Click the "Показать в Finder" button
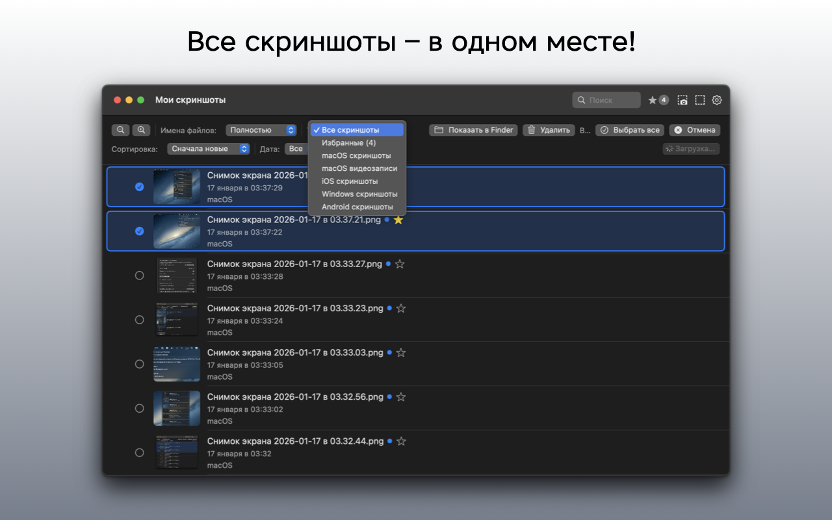 (x=473, y=130)
